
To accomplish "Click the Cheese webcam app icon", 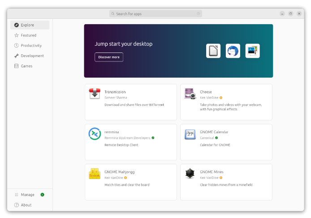I will (190, 94).
